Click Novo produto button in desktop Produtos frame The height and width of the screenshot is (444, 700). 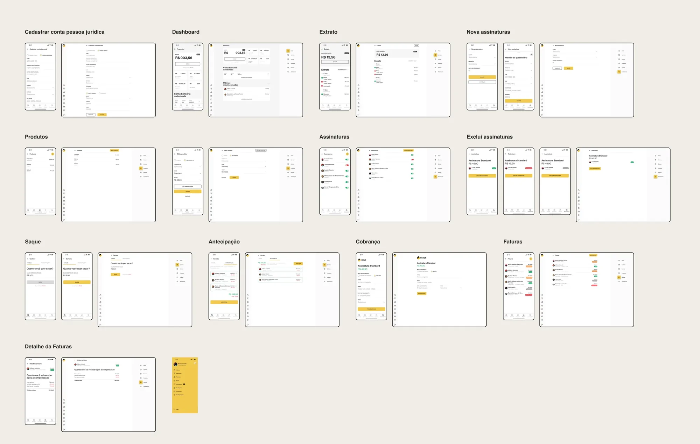pyautogui.click(x=114, y=150)
